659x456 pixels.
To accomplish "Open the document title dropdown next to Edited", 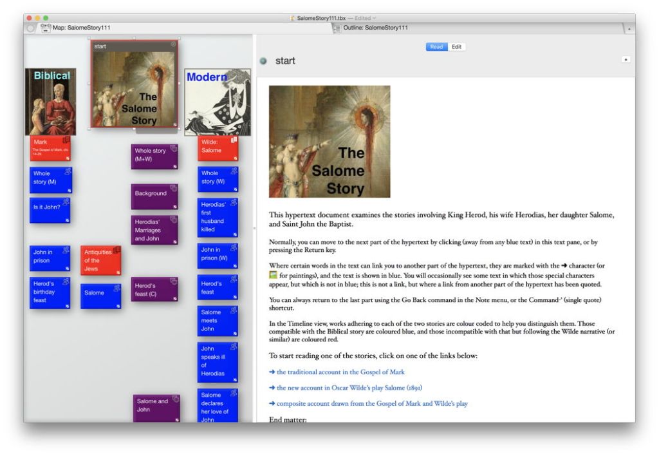I will click(374, 18).
